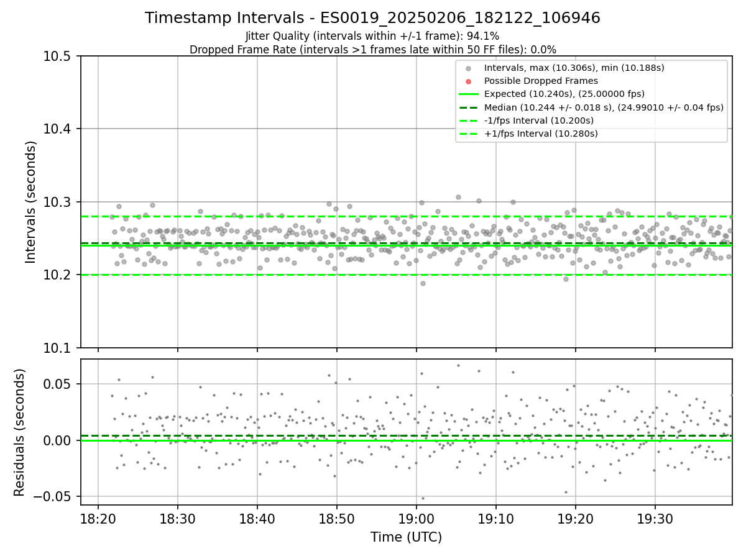Image resolution: width=746 pixels, height=559 pixels.
Task: Click the plot title 'Timestamp Intervals - ES0019_20250206_182122_106946'
Action: tap(372, 18)
